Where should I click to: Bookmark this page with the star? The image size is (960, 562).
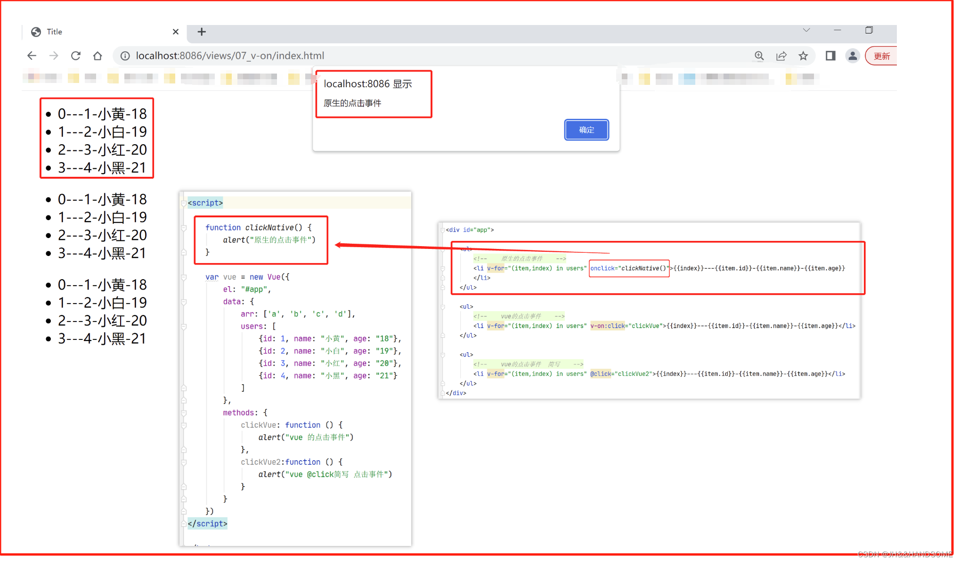tap(803, 56)
